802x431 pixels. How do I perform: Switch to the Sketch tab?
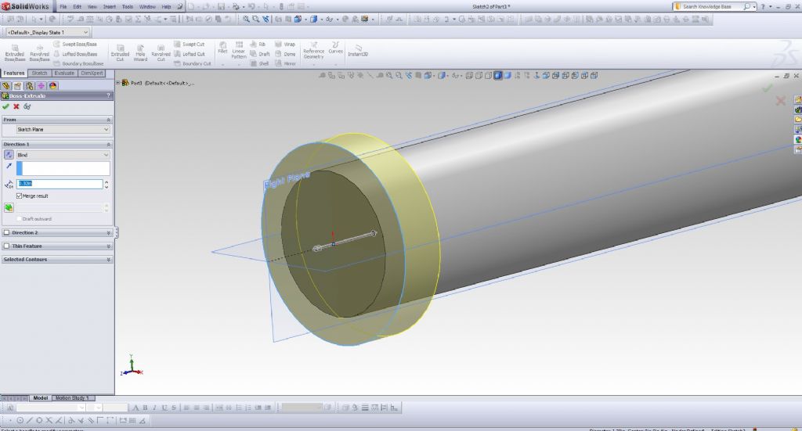39,73
